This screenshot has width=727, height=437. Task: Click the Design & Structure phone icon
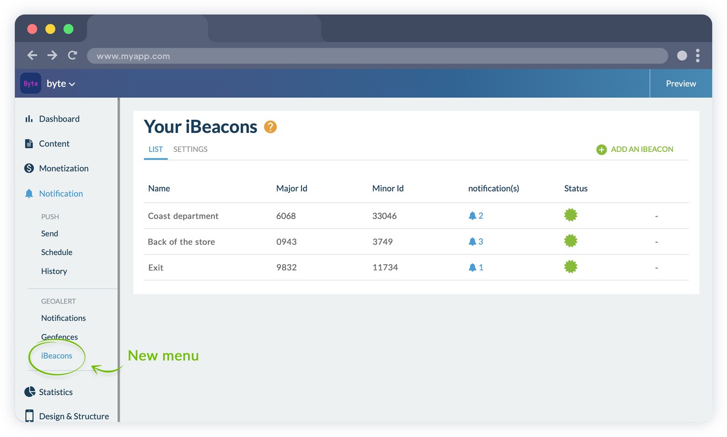click(30, 416)
